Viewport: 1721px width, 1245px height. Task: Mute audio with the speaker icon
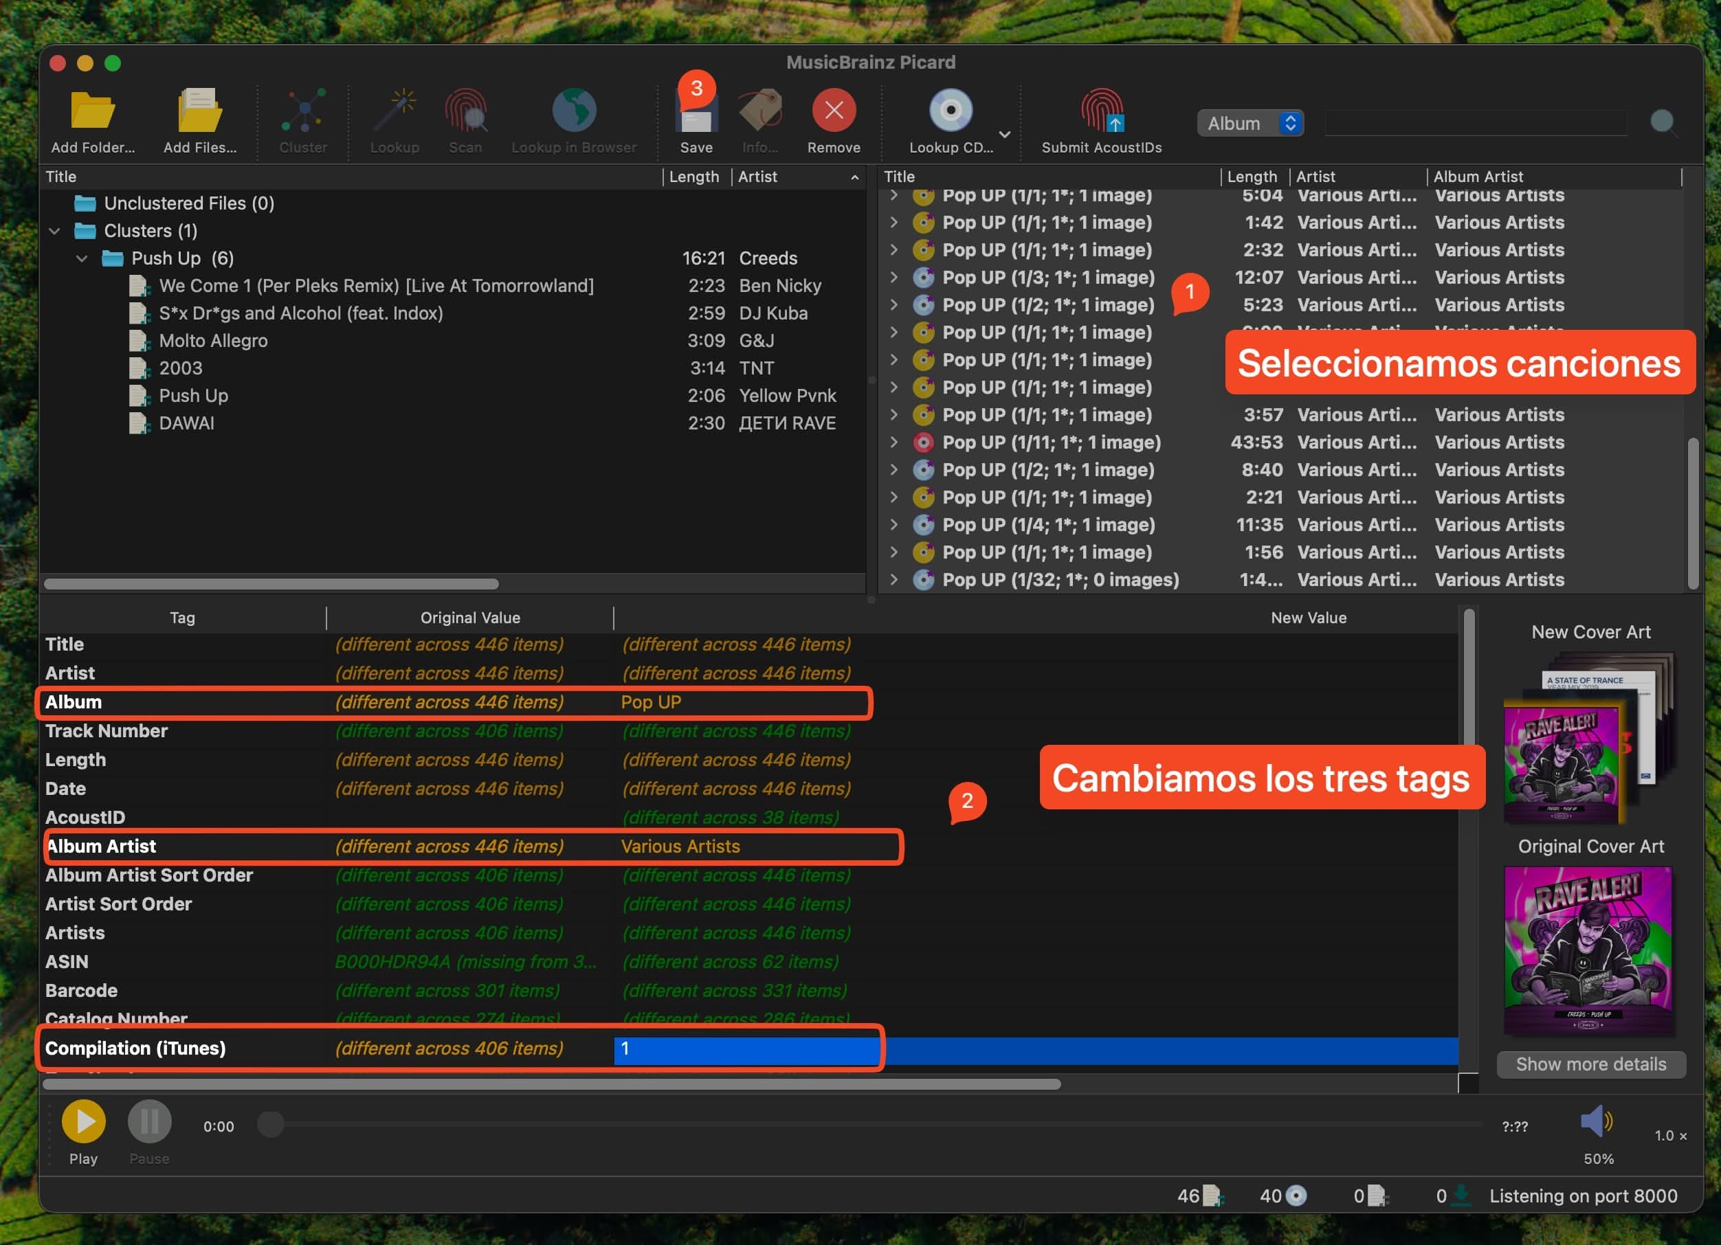pyautogui.click(x=1596, y=1121)
